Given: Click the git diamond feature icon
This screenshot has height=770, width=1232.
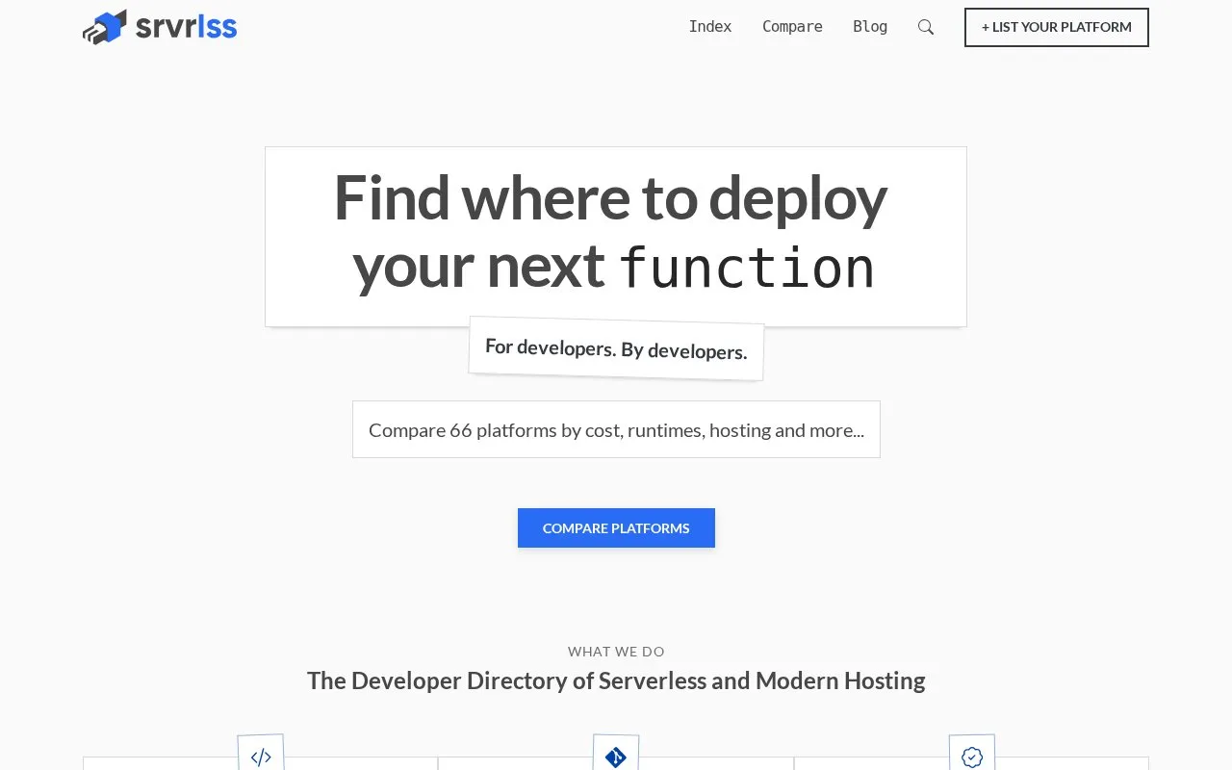Looking at the screenshot, I should tap(616, 756).
